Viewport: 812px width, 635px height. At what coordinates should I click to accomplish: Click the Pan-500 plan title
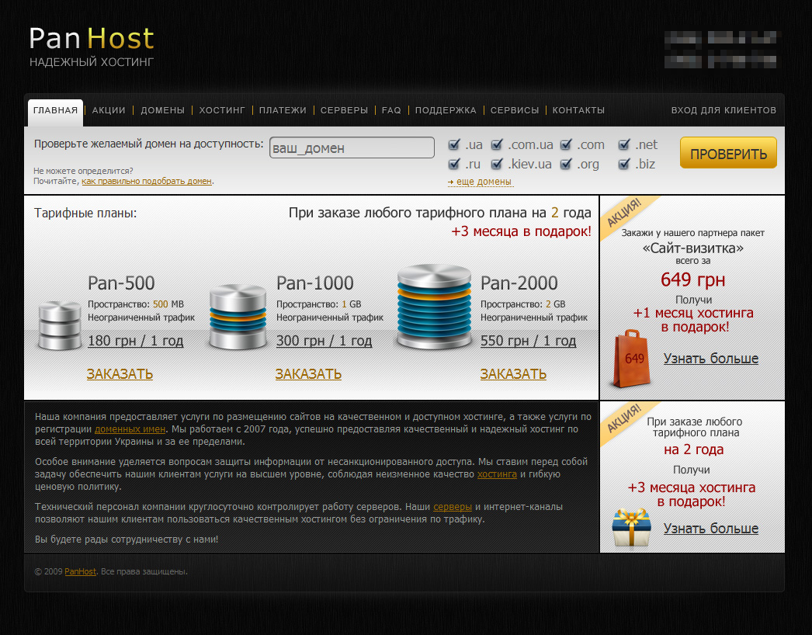pyautogui.click(x=121, y=283)
